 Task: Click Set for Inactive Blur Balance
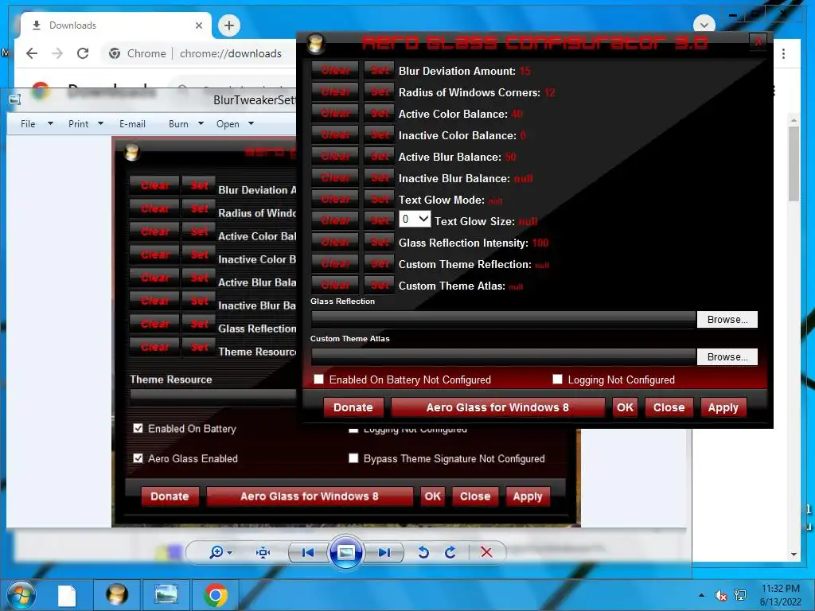(380, 177)
